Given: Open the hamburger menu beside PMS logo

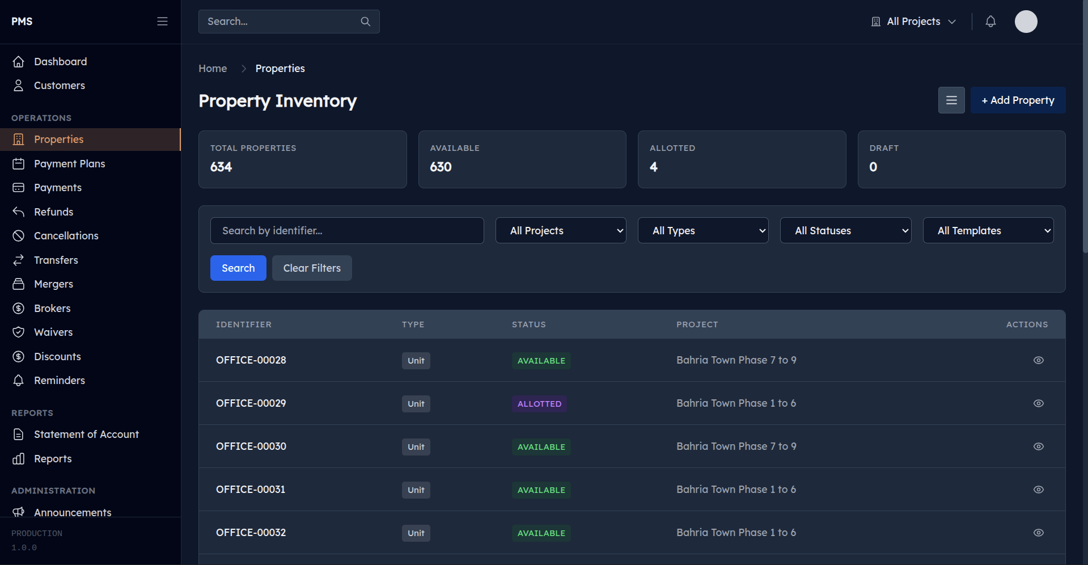Looking at the screenshot, I should (162, 21).
